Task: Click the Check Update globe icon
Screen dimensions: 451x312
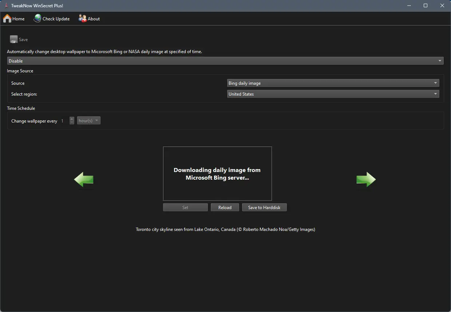Action: click(x=37, y=19)
